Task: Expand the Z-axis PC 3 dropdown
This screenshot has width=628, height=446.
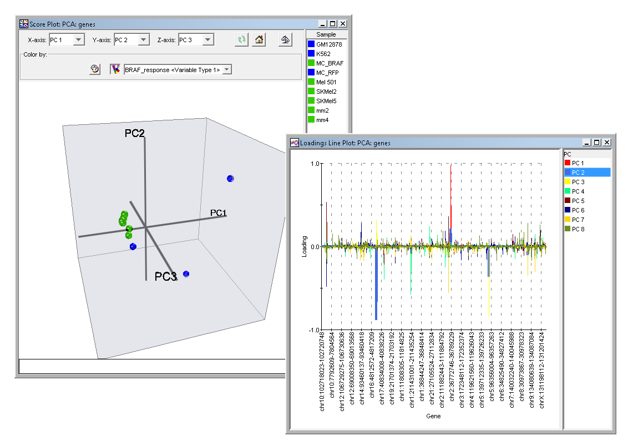Action: (x=207, y=40)
